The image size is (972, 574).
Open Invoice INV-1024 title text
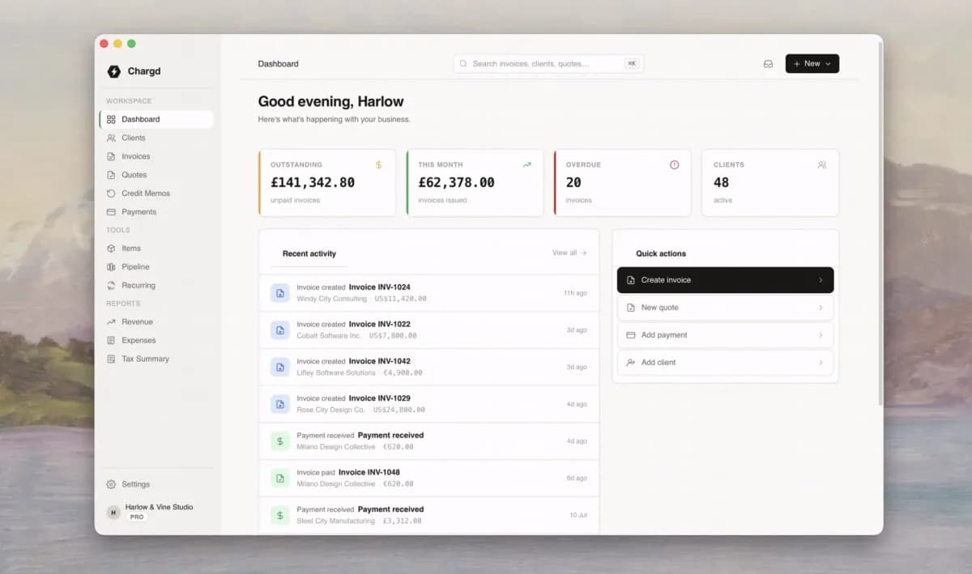coord(379,287)
